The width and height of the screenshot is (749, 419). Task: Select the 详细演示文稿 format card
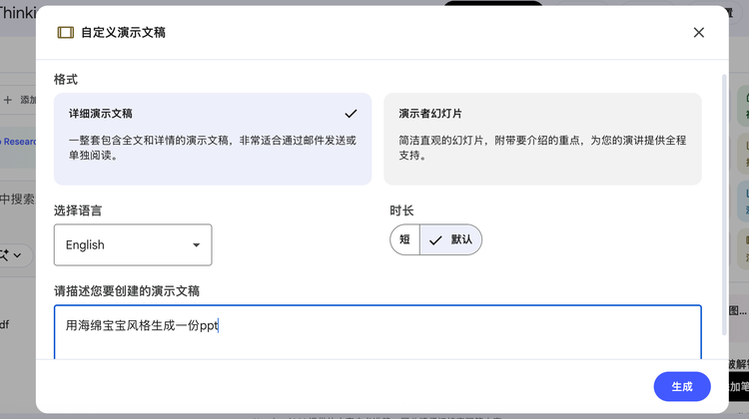[213, 139]
